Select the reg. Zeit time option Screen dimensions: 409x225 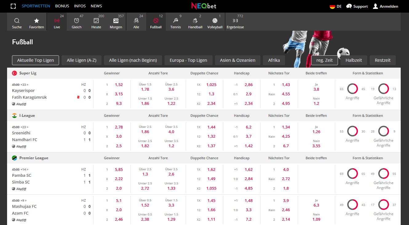tap(324, 60)
